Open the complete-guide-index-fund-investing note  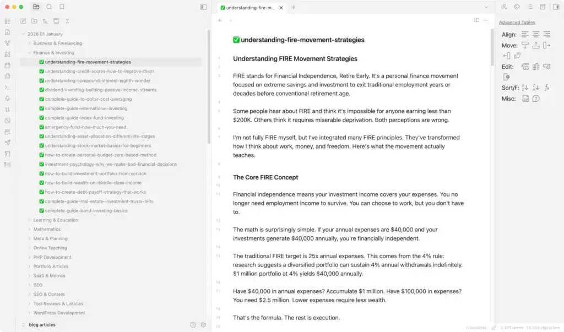84,118
